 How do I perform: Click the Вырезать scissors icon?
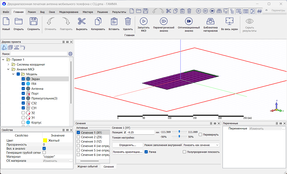click(x=82, y=21)
